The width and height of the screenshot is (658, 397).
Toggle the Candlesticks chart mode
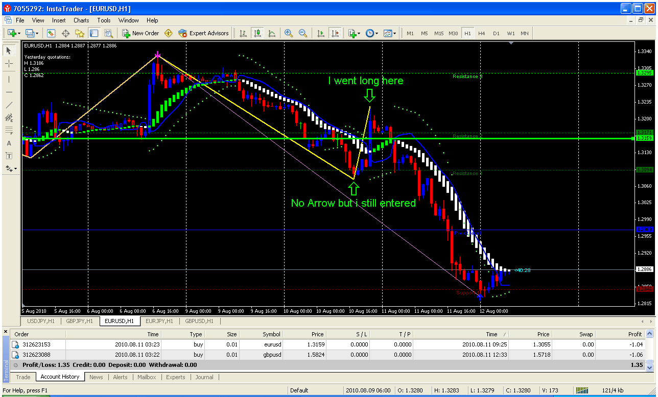tap(257, 33)
